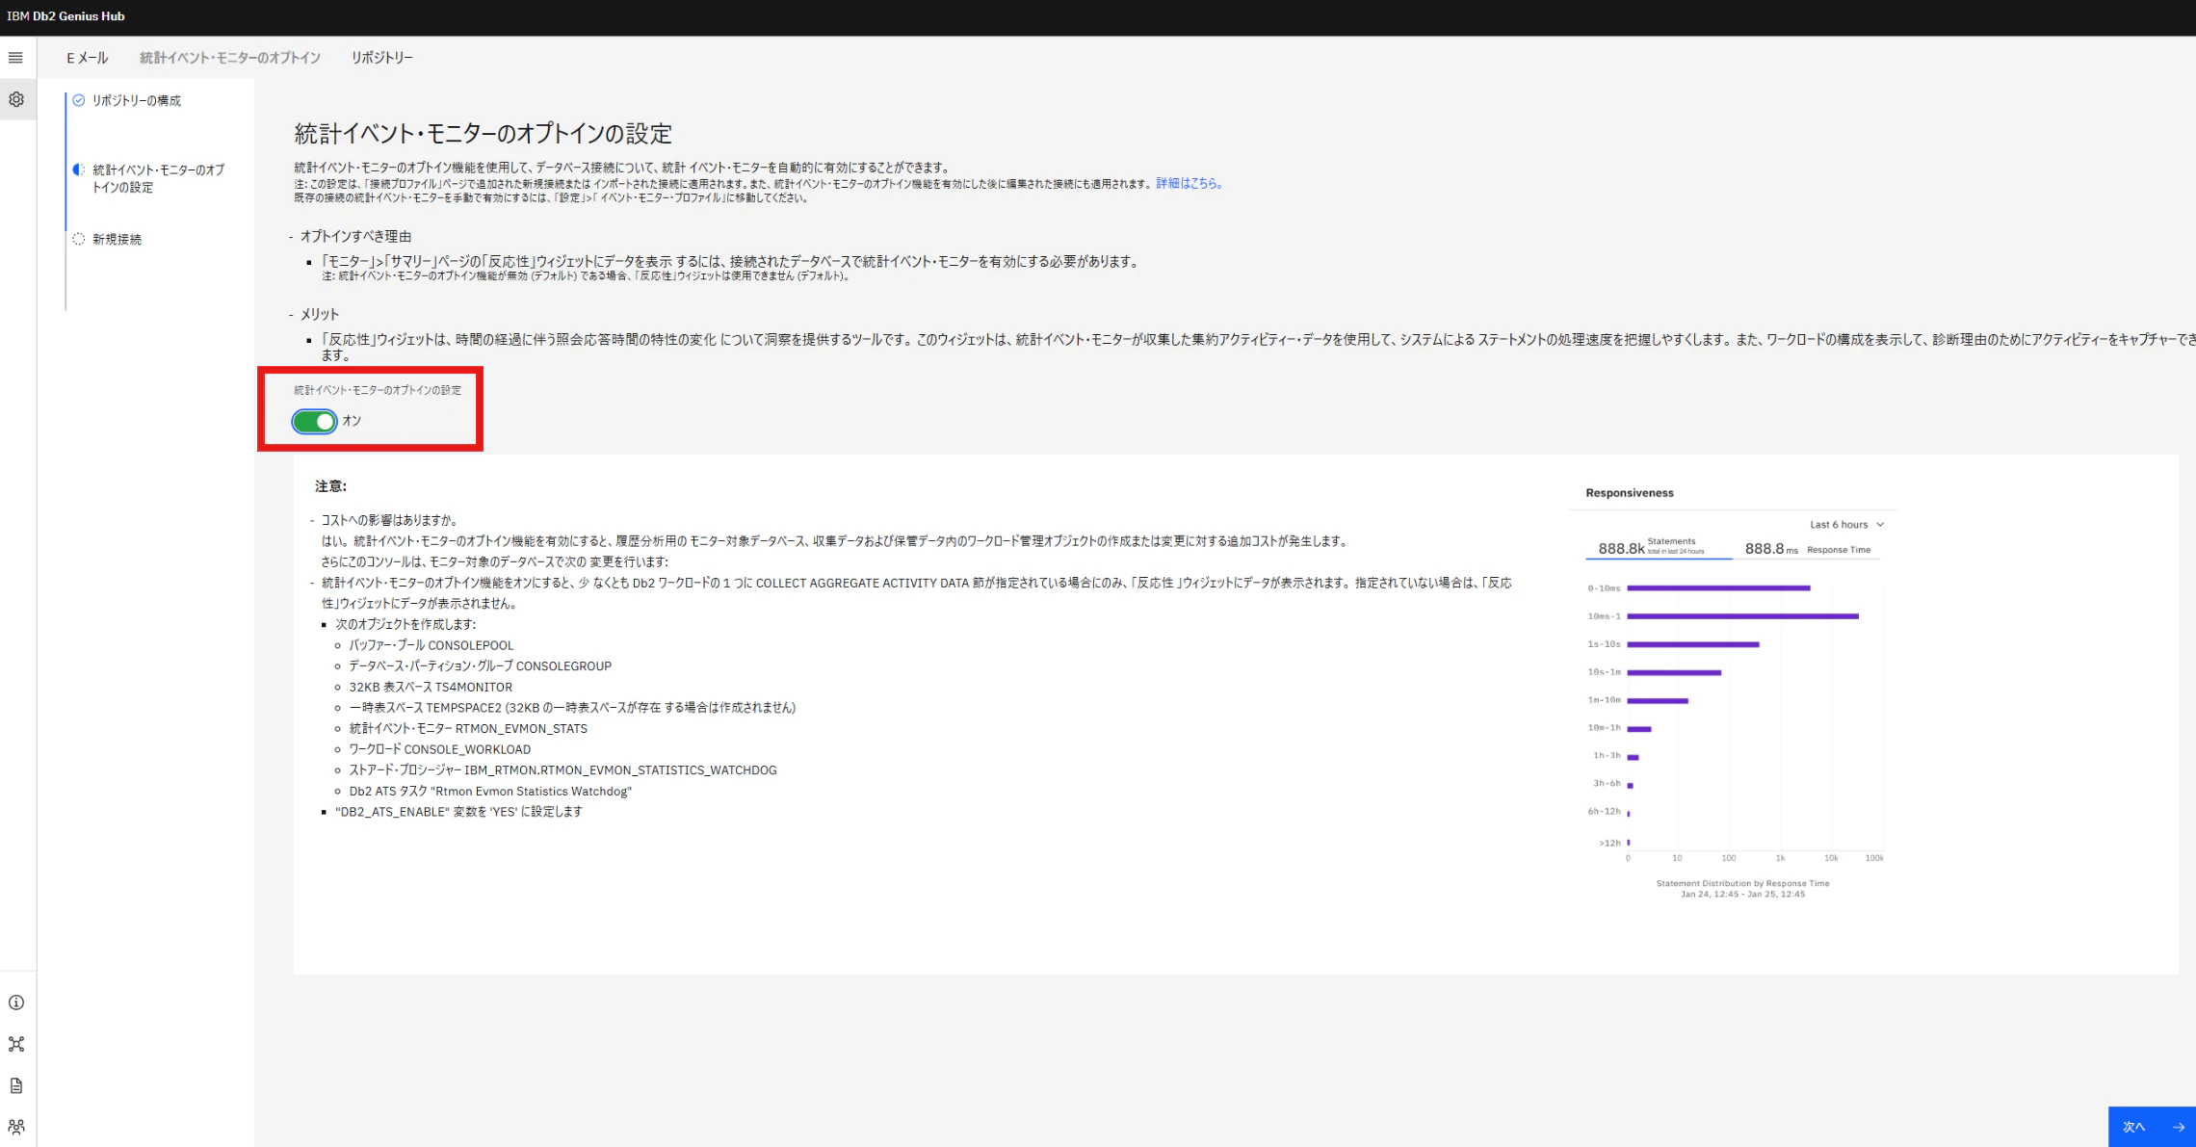Image resolution: width=2196 pixels, height=1147 pixels.
Task: Open the connections network icon in the sidebar
Action: (16, 1044)
